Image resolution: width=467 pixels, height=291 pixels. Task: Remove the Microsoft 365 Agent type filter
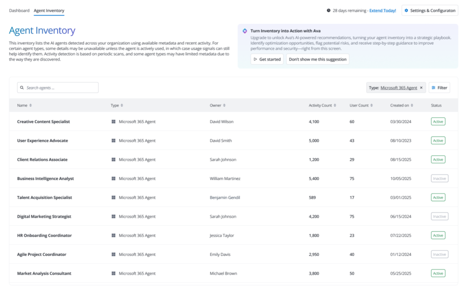pos(421,88)
